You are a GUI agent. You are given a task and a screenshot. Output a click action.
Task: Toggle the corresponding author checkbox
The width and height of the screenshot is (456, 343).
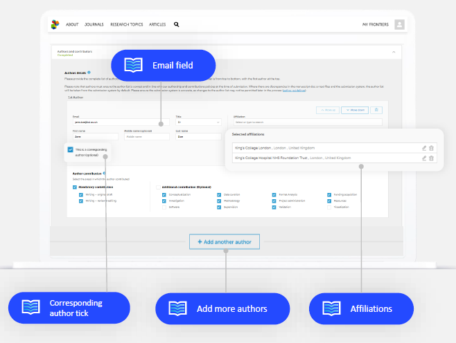71,149
